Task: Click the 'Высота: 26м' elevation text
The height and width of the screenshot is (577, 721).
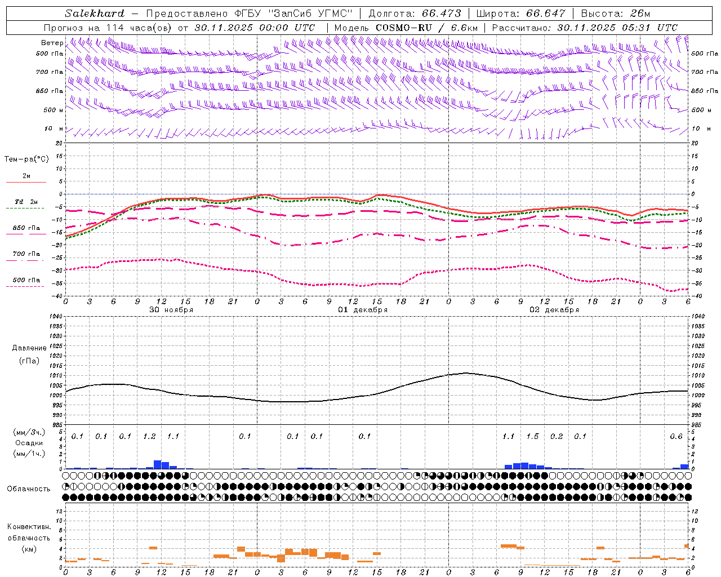Action: [x=615, y=14]
